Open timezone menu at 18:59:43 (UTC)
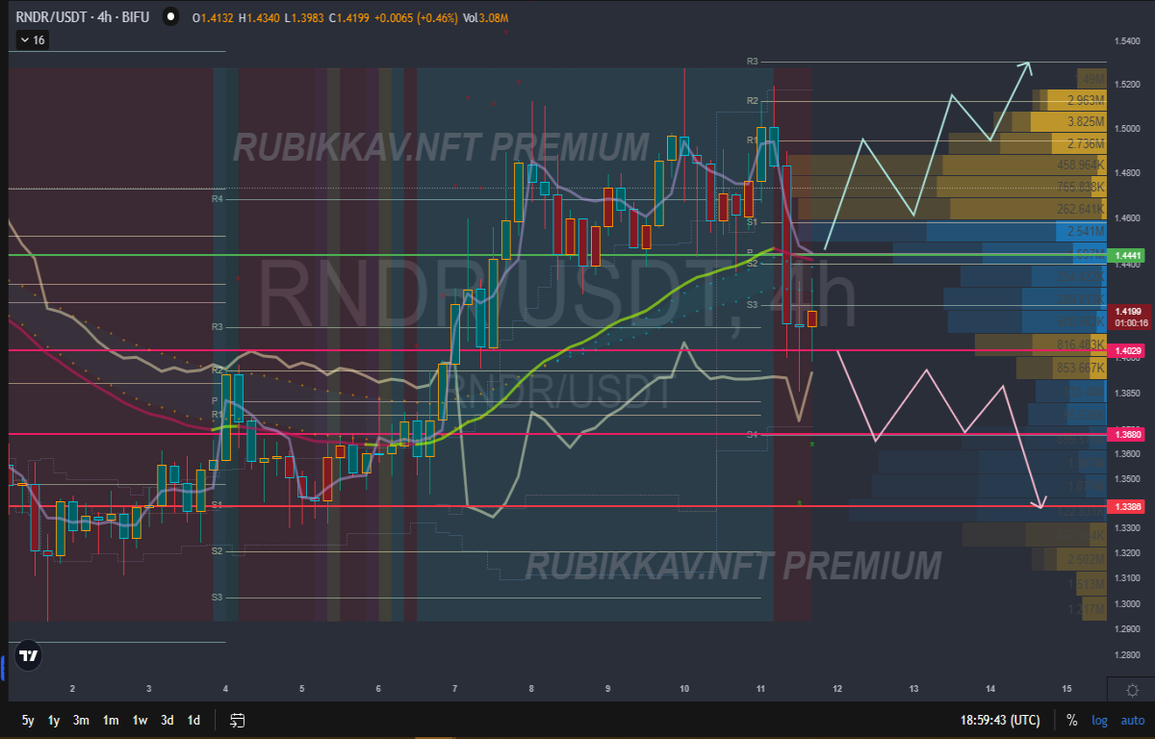The width and height of the screenshot is (1155, 739). coord(999,720)
